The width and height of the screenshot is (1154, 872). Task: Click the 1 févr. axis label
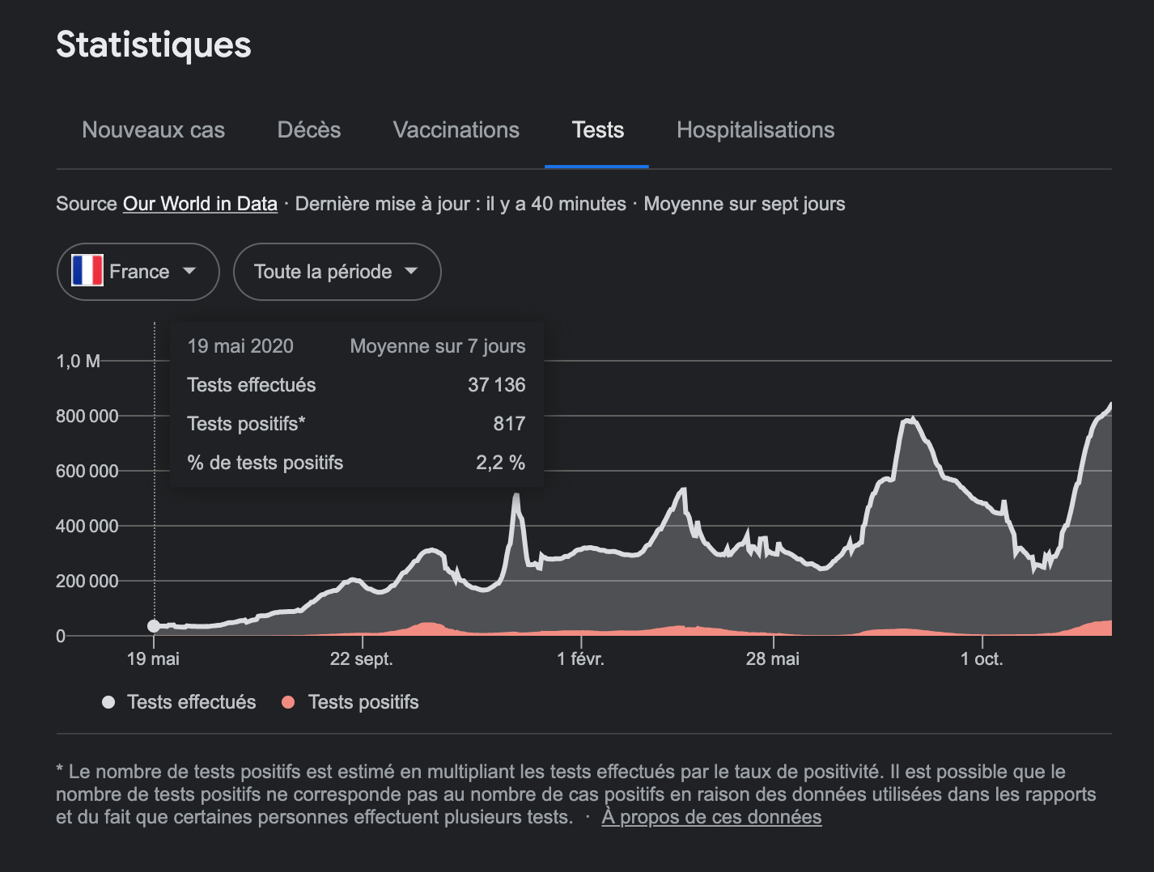tap(580, 659)
